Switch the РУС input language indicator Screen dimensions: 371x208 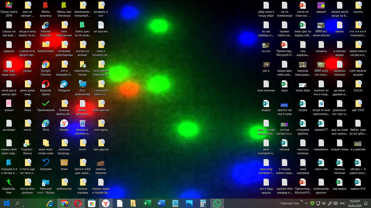coord(343,203)
